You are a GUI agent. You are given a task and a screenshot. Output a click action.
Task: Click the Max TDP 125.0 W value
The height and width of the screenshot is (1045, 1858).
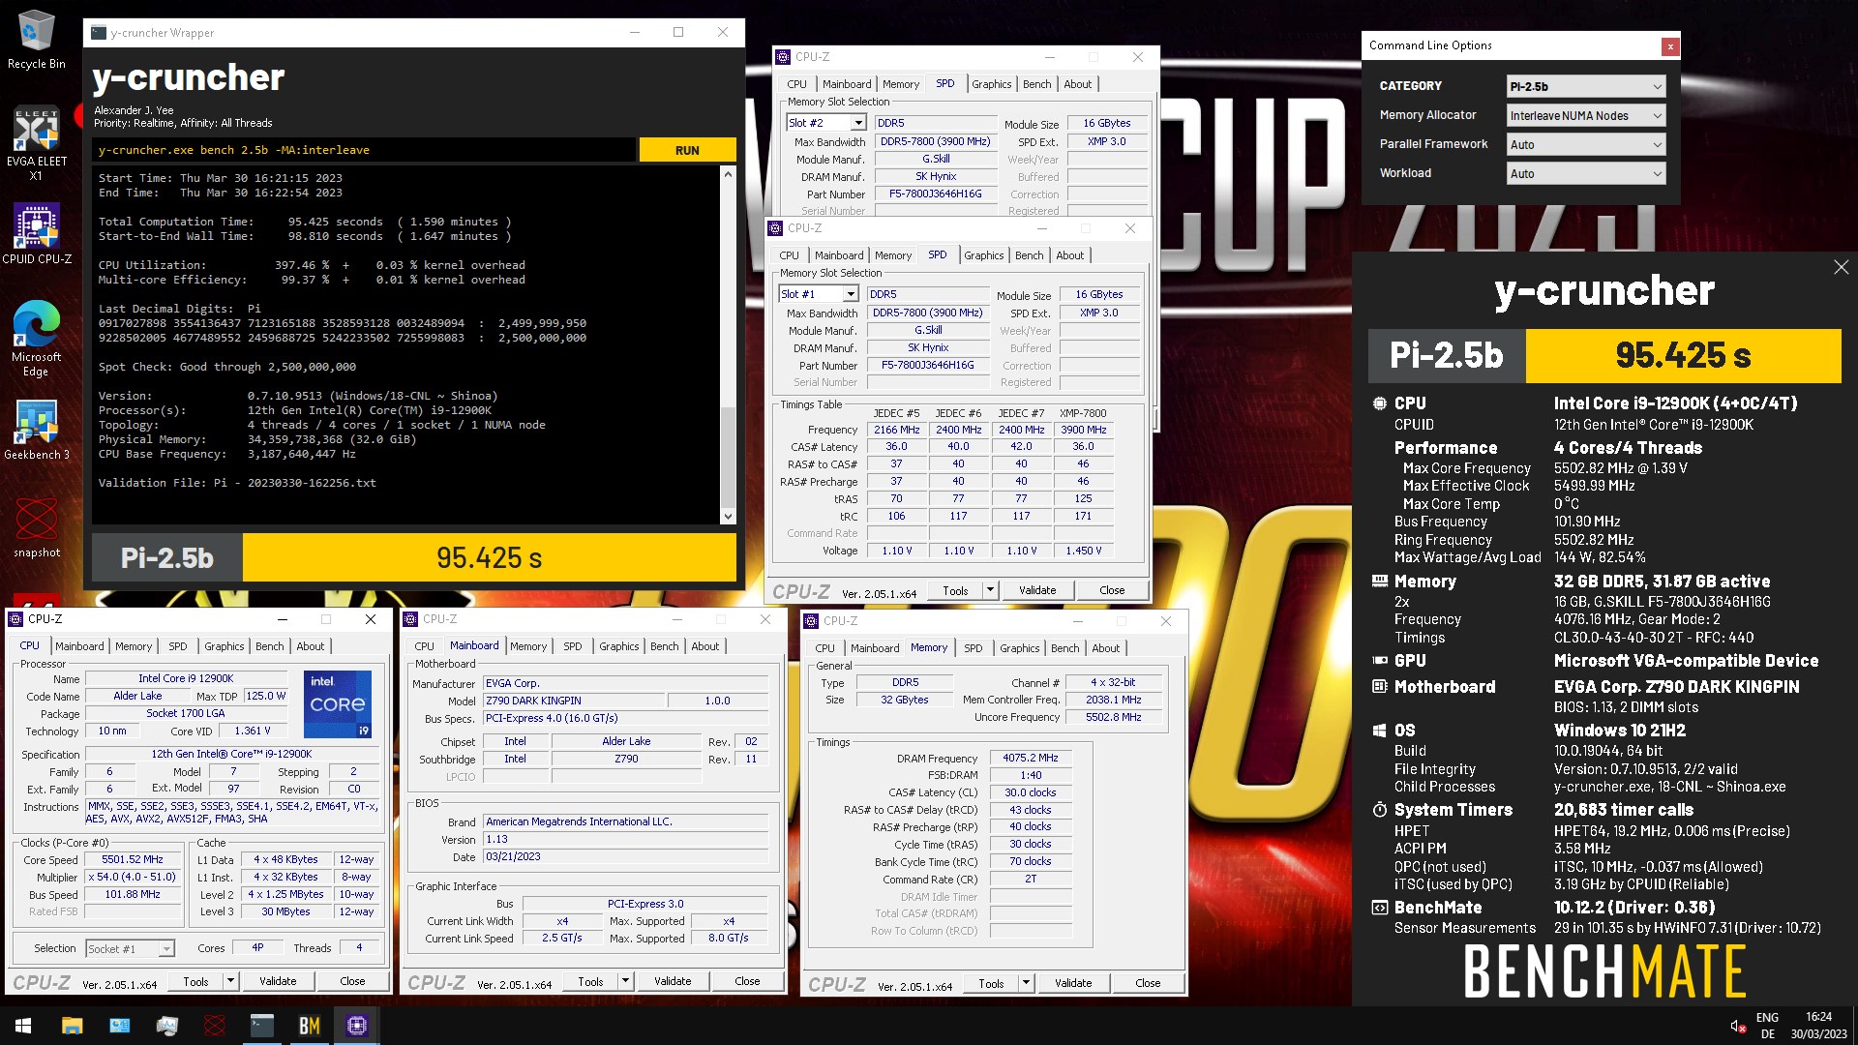tap(265, 697)
